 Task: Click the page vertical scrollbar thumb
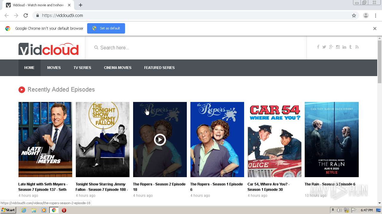click(x=380, y=62)
